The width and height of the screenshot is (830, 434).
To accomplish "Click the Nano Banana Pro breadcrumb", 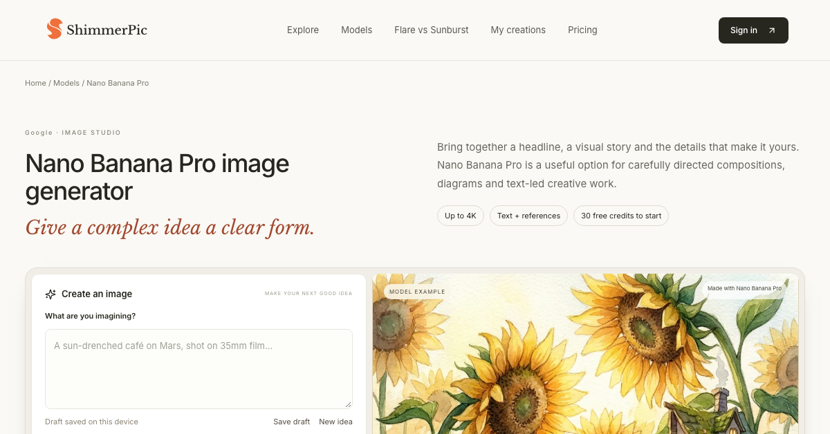I will pos(118,83).
